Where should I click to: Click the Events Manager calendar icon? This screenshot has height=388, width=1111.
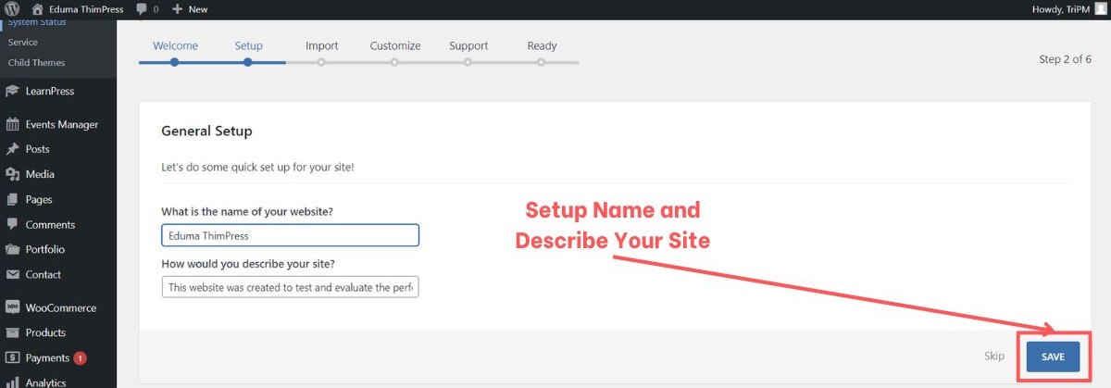tap(12, 124)
